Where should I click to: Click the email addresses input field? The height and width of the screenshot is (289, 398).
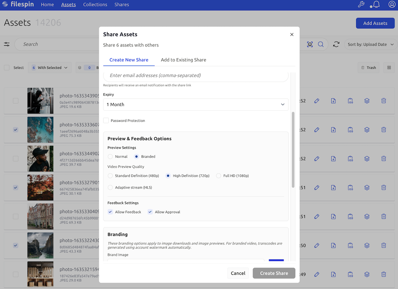[196, 75]
